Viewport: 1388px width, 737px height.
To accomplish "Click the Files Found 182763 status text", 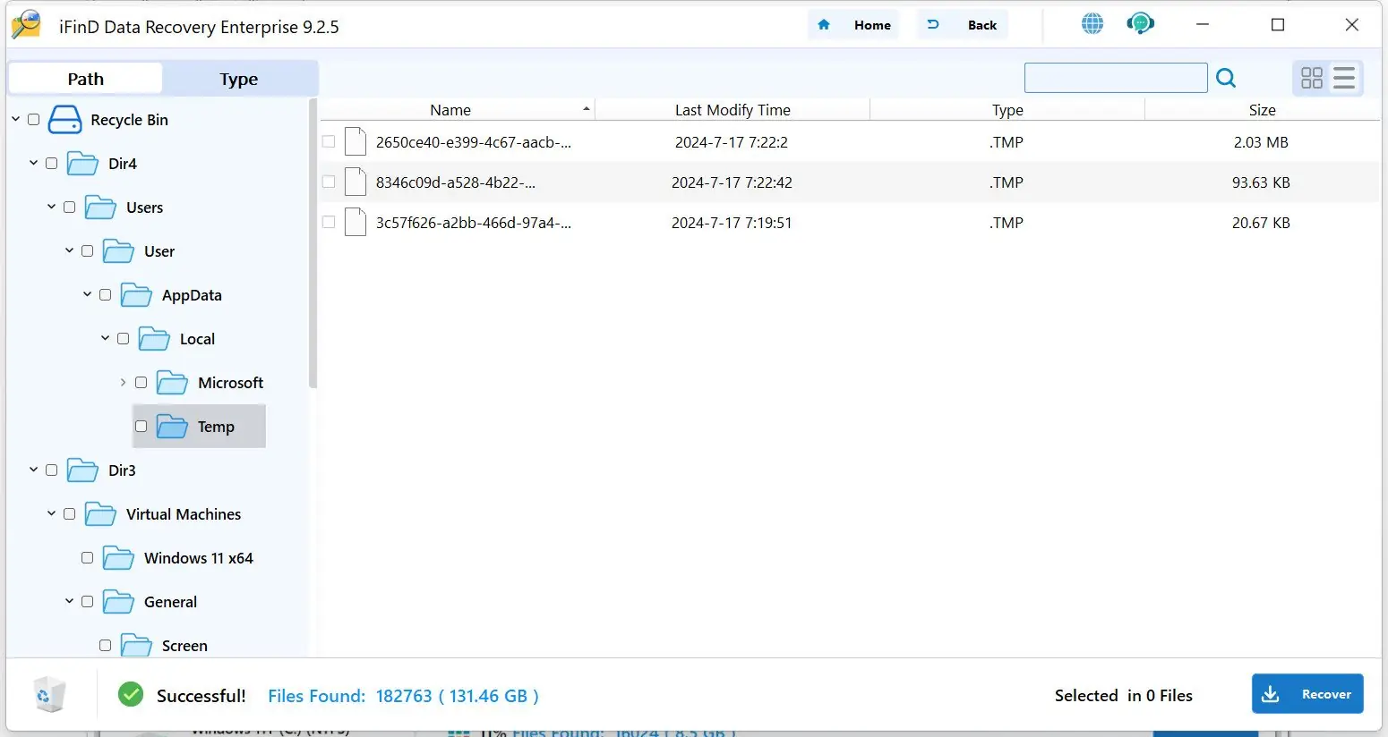I will 403,696.
